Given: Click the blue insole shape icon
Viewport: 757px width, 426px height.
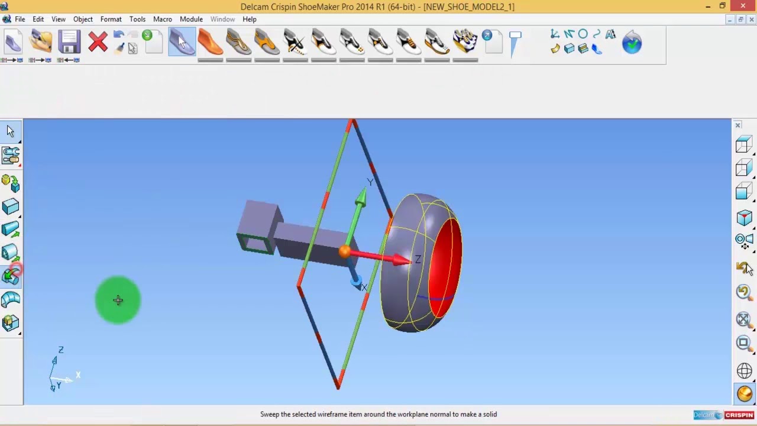Looking at the screenshot, I should 596,49.
